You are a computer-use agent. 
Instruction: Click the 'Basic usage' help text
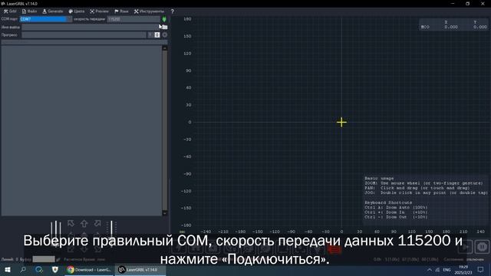(379, 179)
